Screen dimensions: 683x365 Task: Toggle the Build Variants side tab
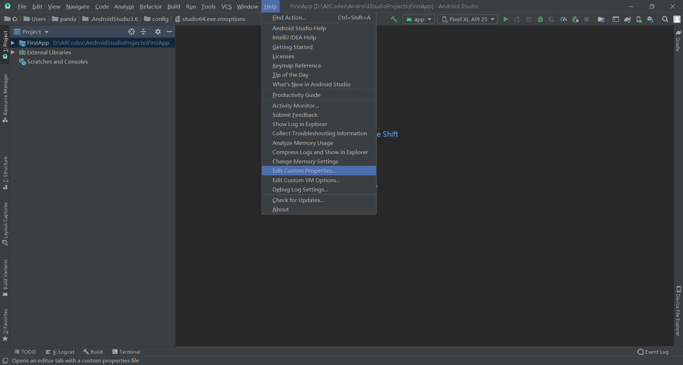[5, 278]
